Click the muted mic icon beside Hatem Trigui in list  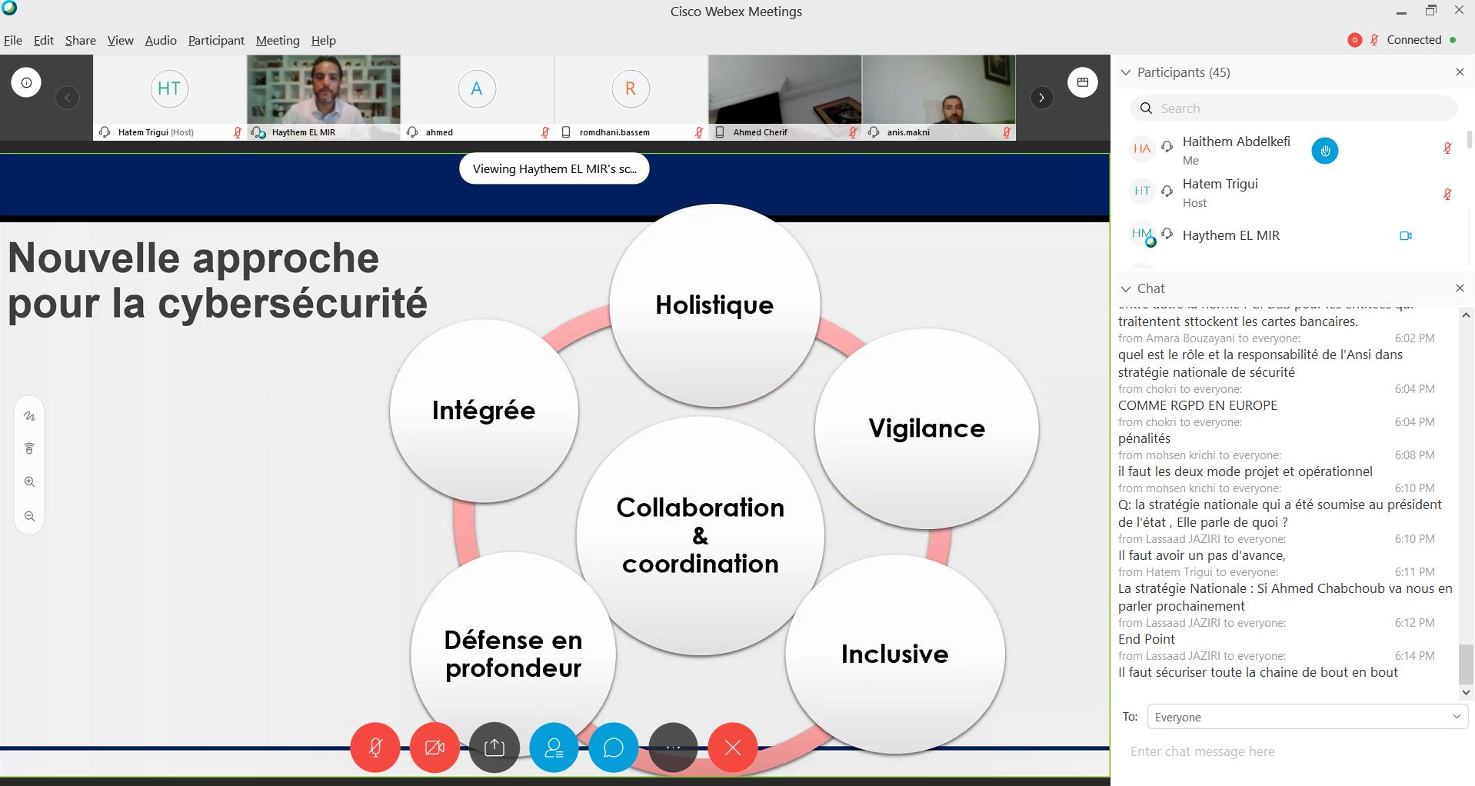pyautogui.click(x=1447, y=195)
